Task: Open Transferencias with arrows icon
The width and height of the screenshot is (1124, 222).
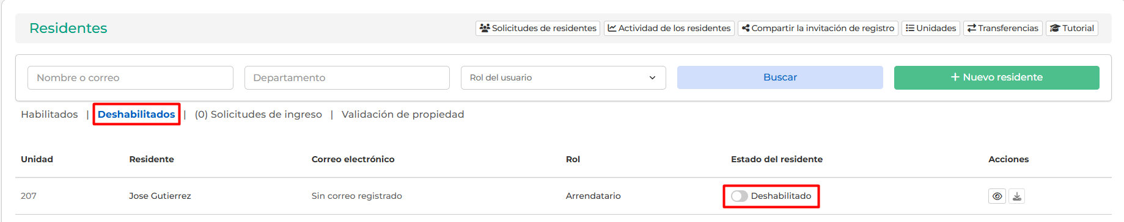Action: 1003,28
